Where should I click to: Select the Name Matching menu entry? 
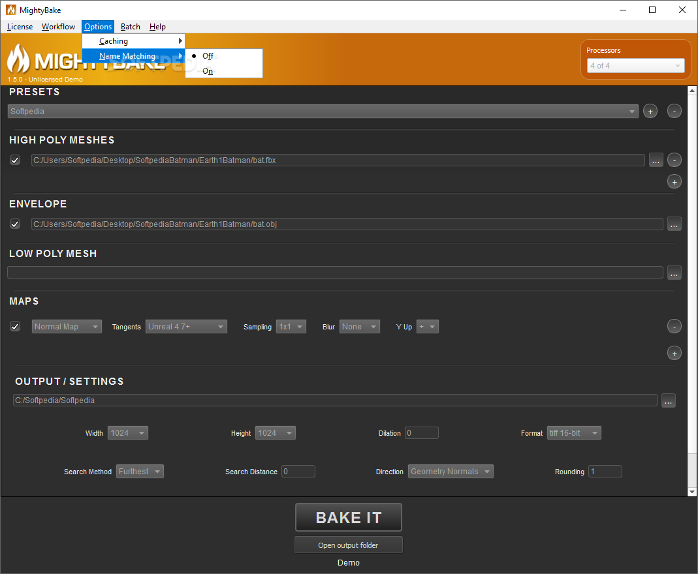134,56
